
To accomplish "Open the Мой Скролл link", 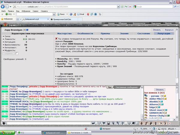I will coord(133,25).
